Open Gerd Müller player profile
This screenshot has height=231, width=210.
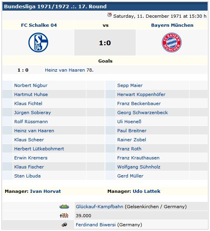(x=130, y=176)
